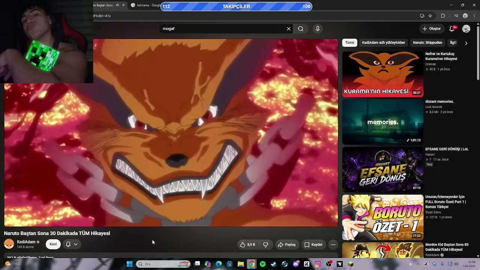
Task: Open Discord from the taskbar
Action: click(x=296, y=264)
